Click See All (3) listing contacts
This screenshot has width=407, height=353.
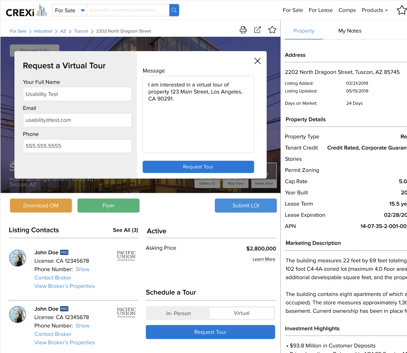pyautogui.click(x=125, y=230)
